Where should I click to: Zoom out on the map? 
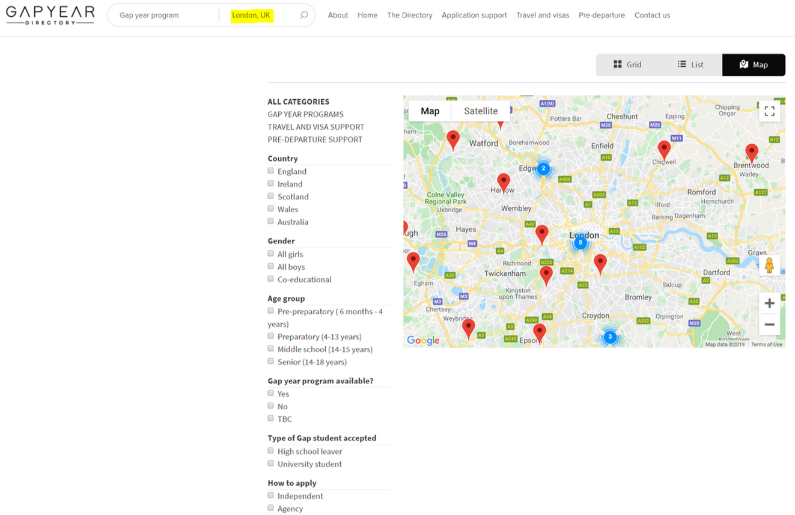[x=769, y=325]
